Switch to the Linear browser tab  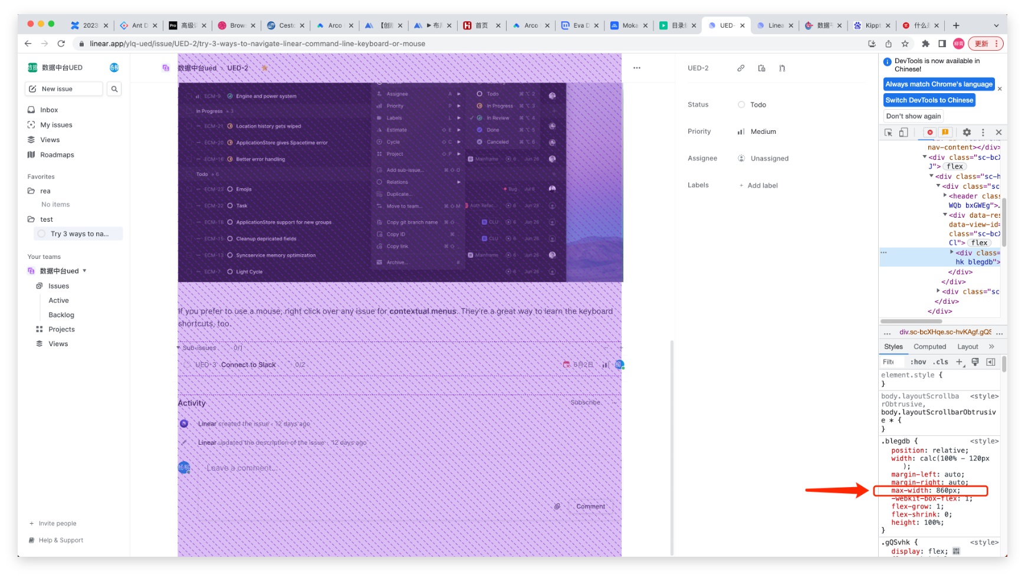pos(775,25)
